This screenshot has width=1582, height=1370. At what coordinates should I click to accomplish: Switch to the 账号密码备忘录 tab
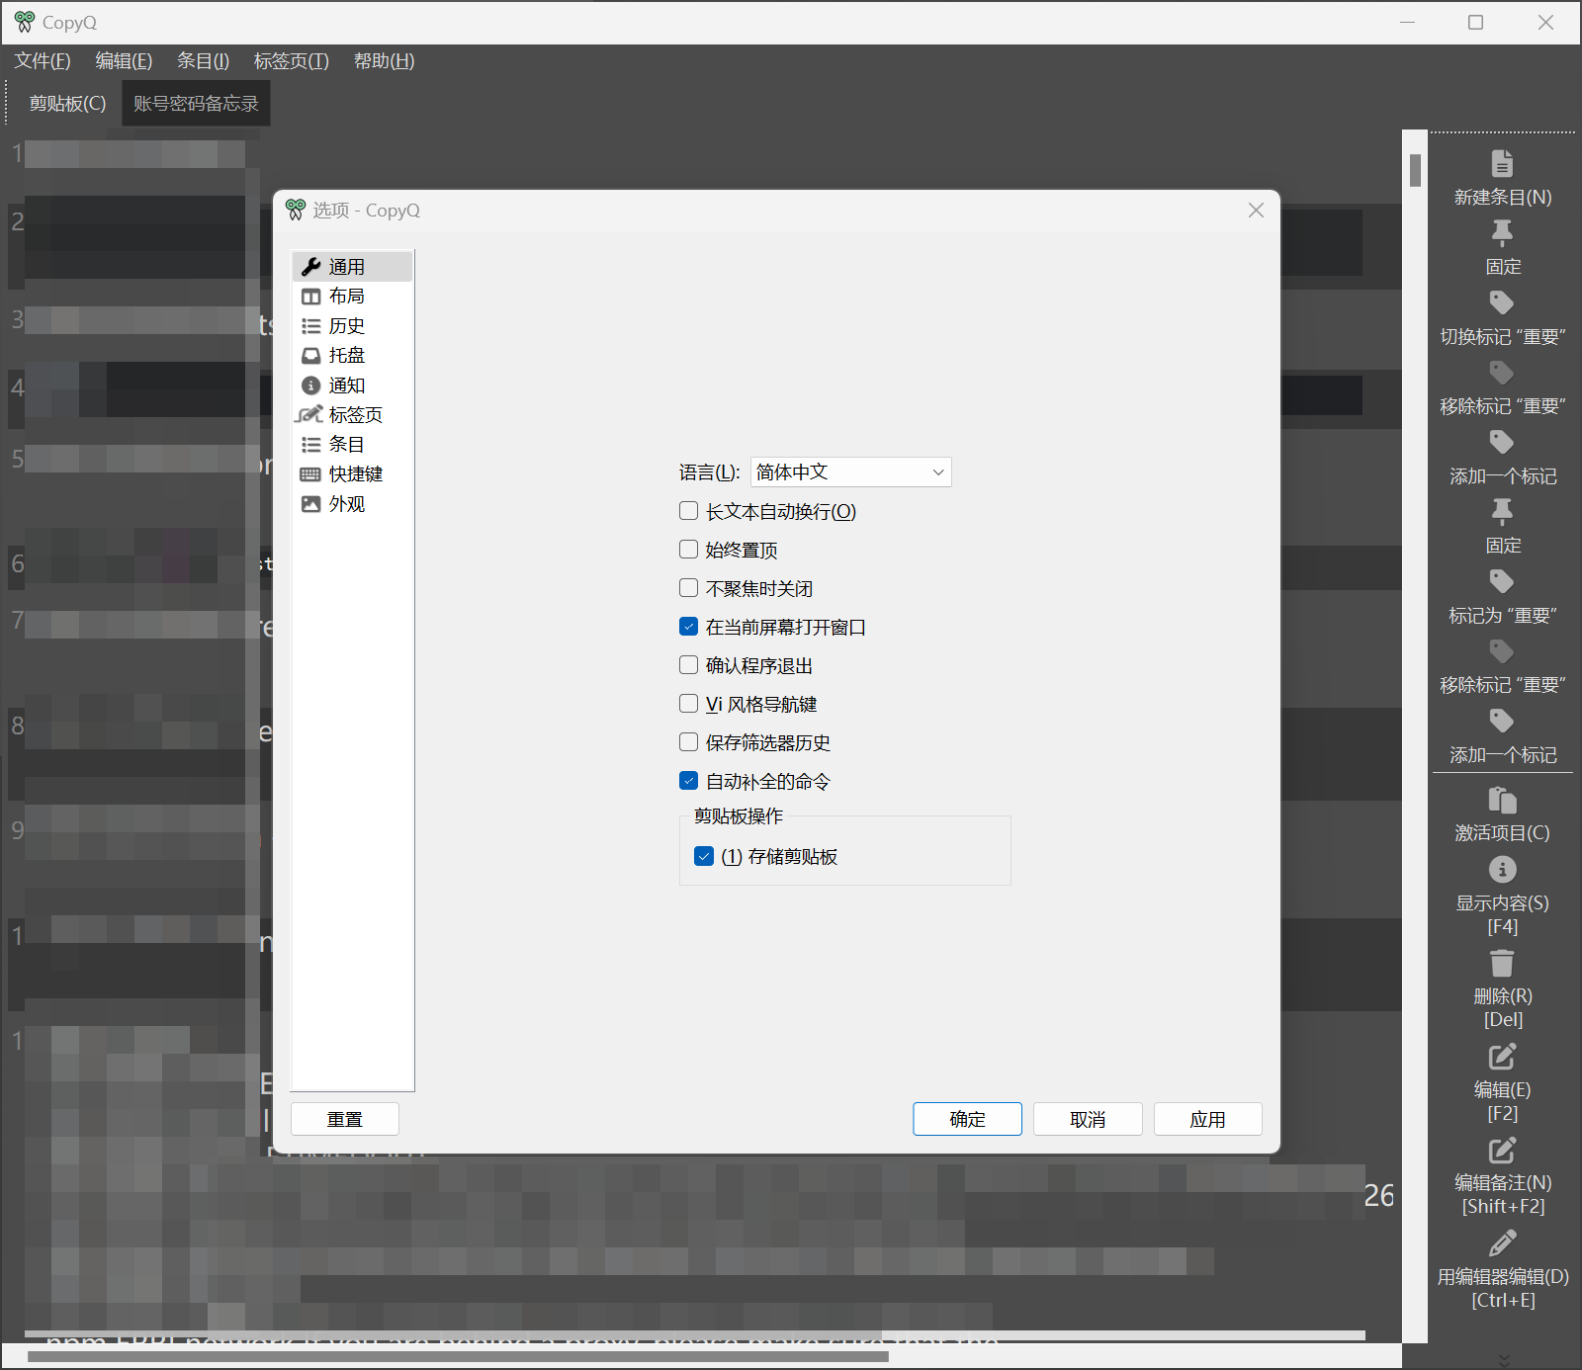point(196,104)
